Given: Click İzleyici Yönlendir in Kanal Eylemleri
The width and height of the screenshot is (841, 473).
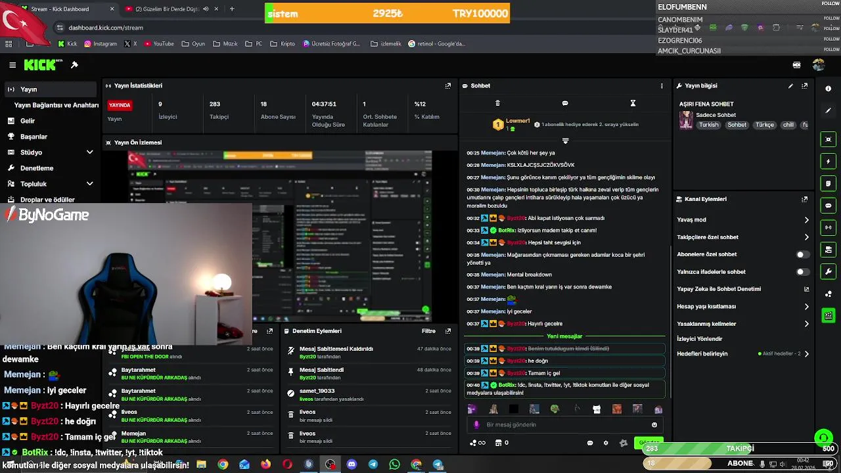Looking at the screenshot, I should [700, 339].
